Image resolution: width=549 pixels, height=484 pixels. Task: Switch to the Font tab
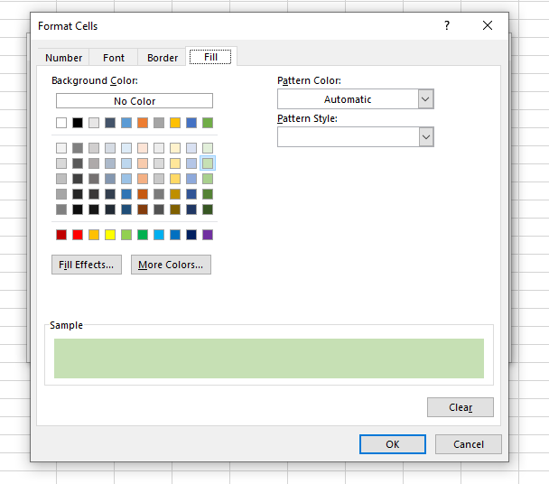pos(114,58)
